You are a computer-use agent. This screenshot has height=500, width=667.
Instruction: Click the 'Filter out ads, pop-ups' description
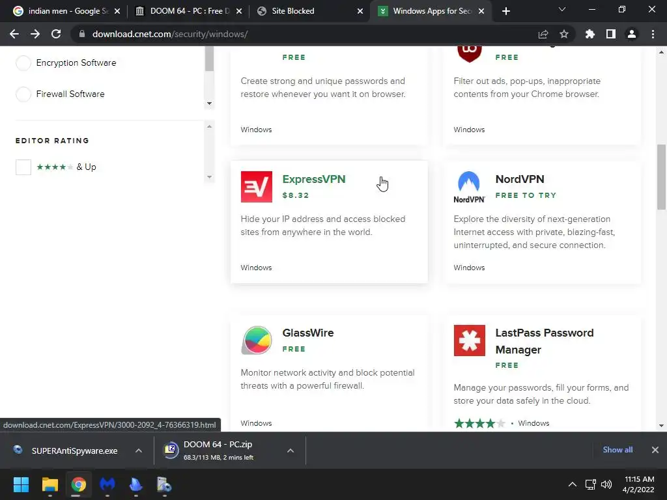click(x=527, y=88)
